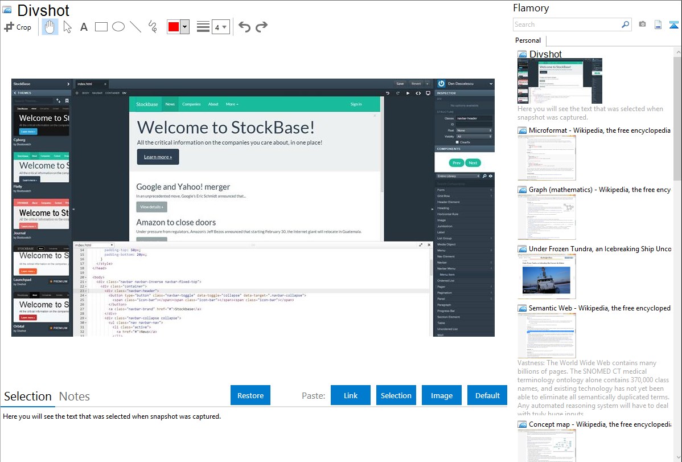Open the red color dropdown arrow
Viewport: 682px width, 462px height.
click(185, 27)
